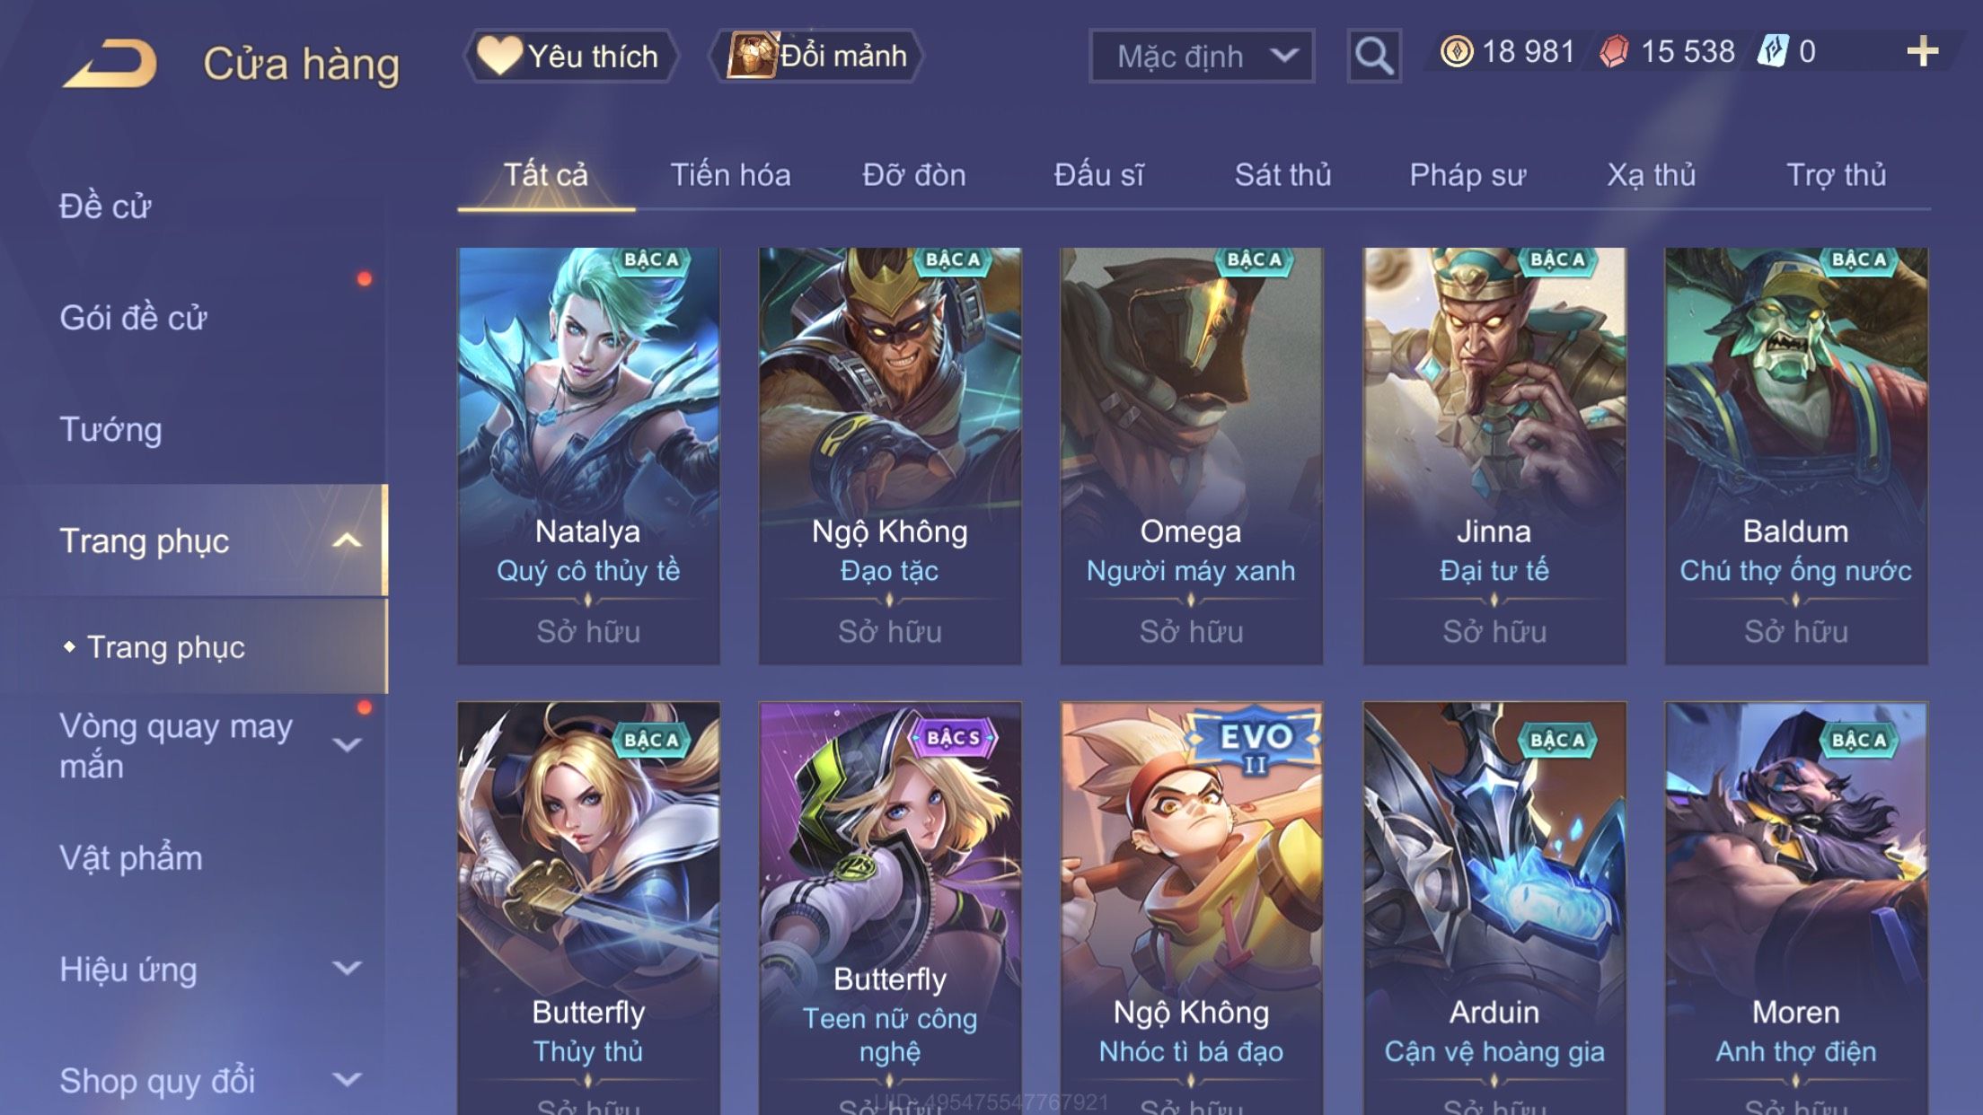
Task: Tap the red ruby gem icon
Action: coord(1614,51)
